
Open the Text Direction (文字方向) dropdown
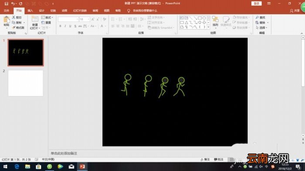(x=156, y=17)
